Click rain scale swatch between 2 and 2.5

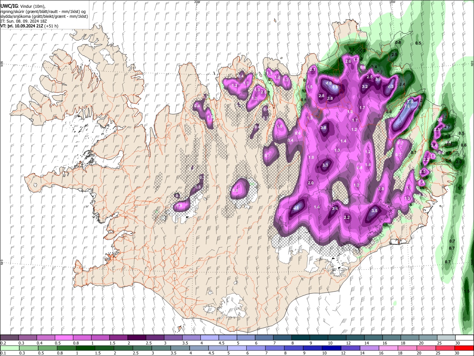coord(123,348)
